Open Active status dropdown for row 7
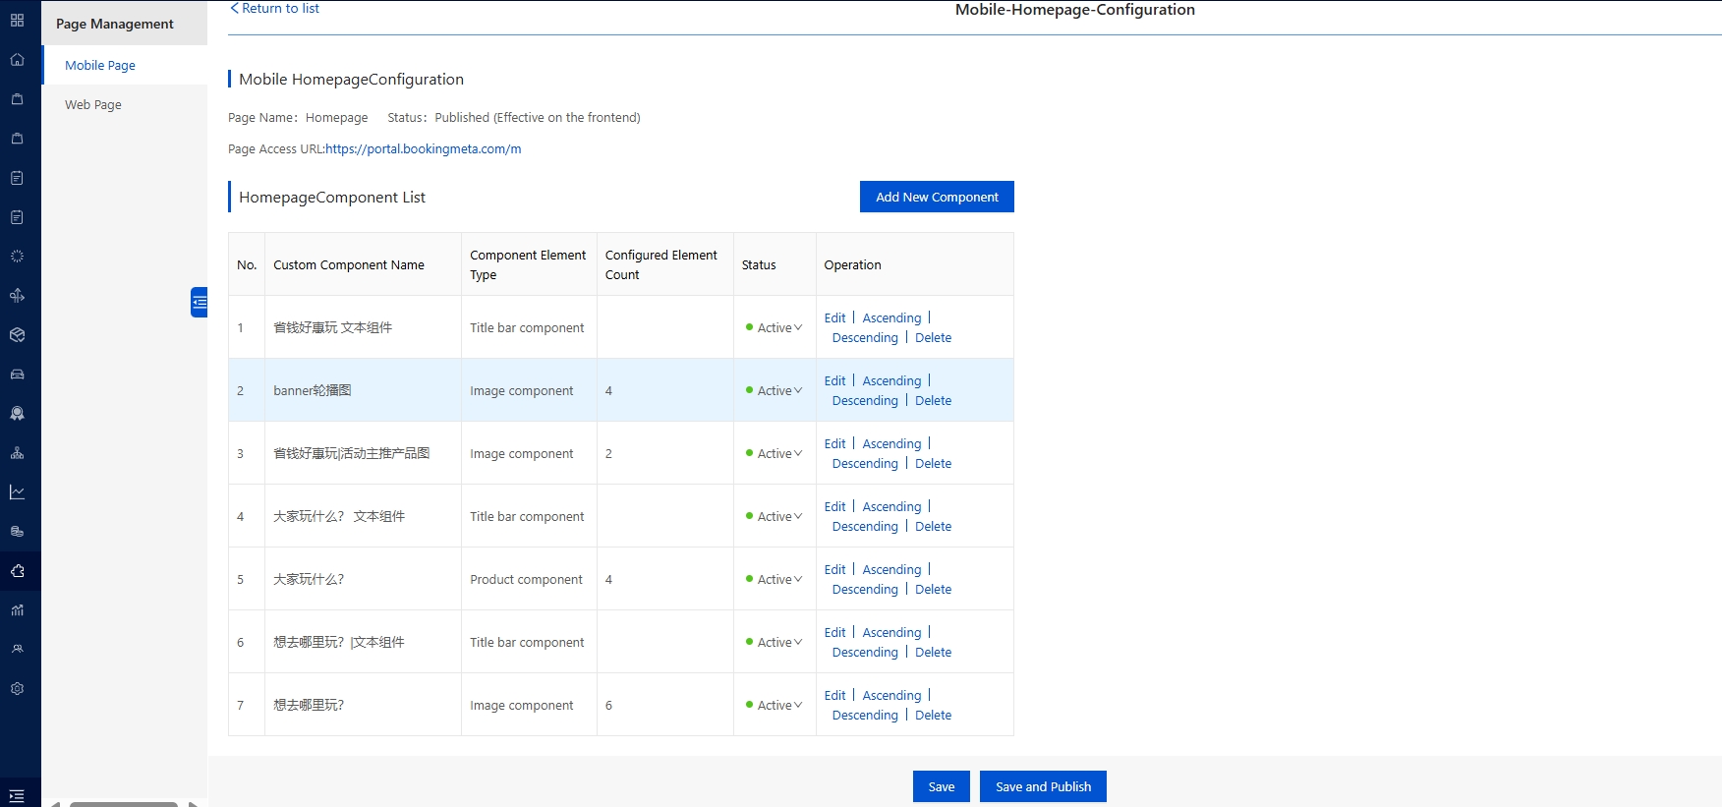This screenshot has height=807, width=1722. click(778, 706)
